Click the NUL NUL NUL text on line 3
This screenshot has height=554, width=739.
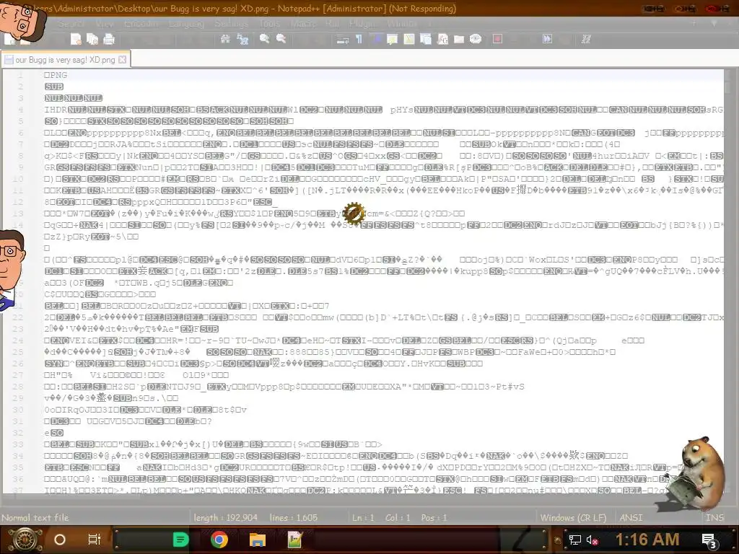tap(74, 98)
